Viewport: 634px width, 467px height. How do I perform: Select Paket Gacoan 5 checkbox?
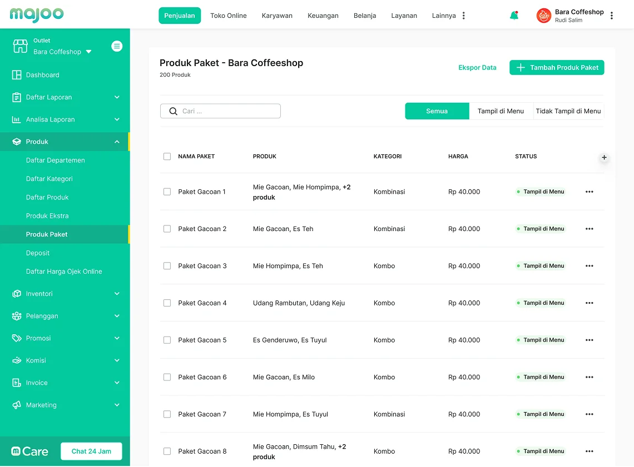tap(167, 340)
